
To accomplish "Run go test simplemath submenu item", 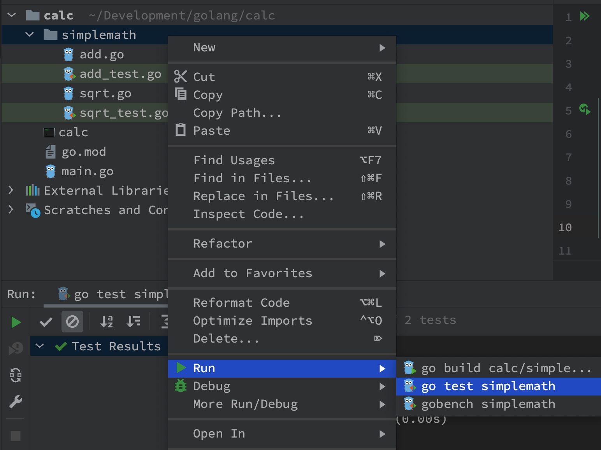I will 499,386.
